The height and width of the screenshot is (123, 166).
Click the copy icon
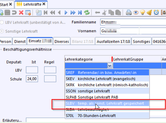(x=111, y=13)
